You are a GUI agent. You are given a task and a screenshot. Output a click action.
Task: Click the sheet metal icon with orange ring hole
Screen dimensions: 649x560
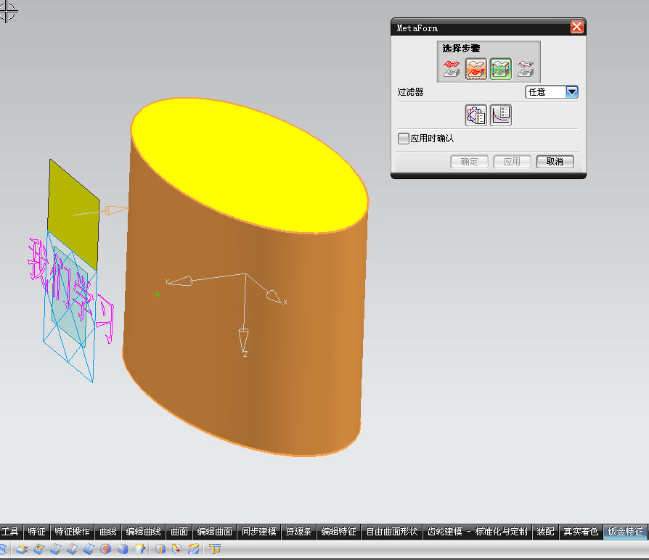pyautogui.click(x=55, y=549)
